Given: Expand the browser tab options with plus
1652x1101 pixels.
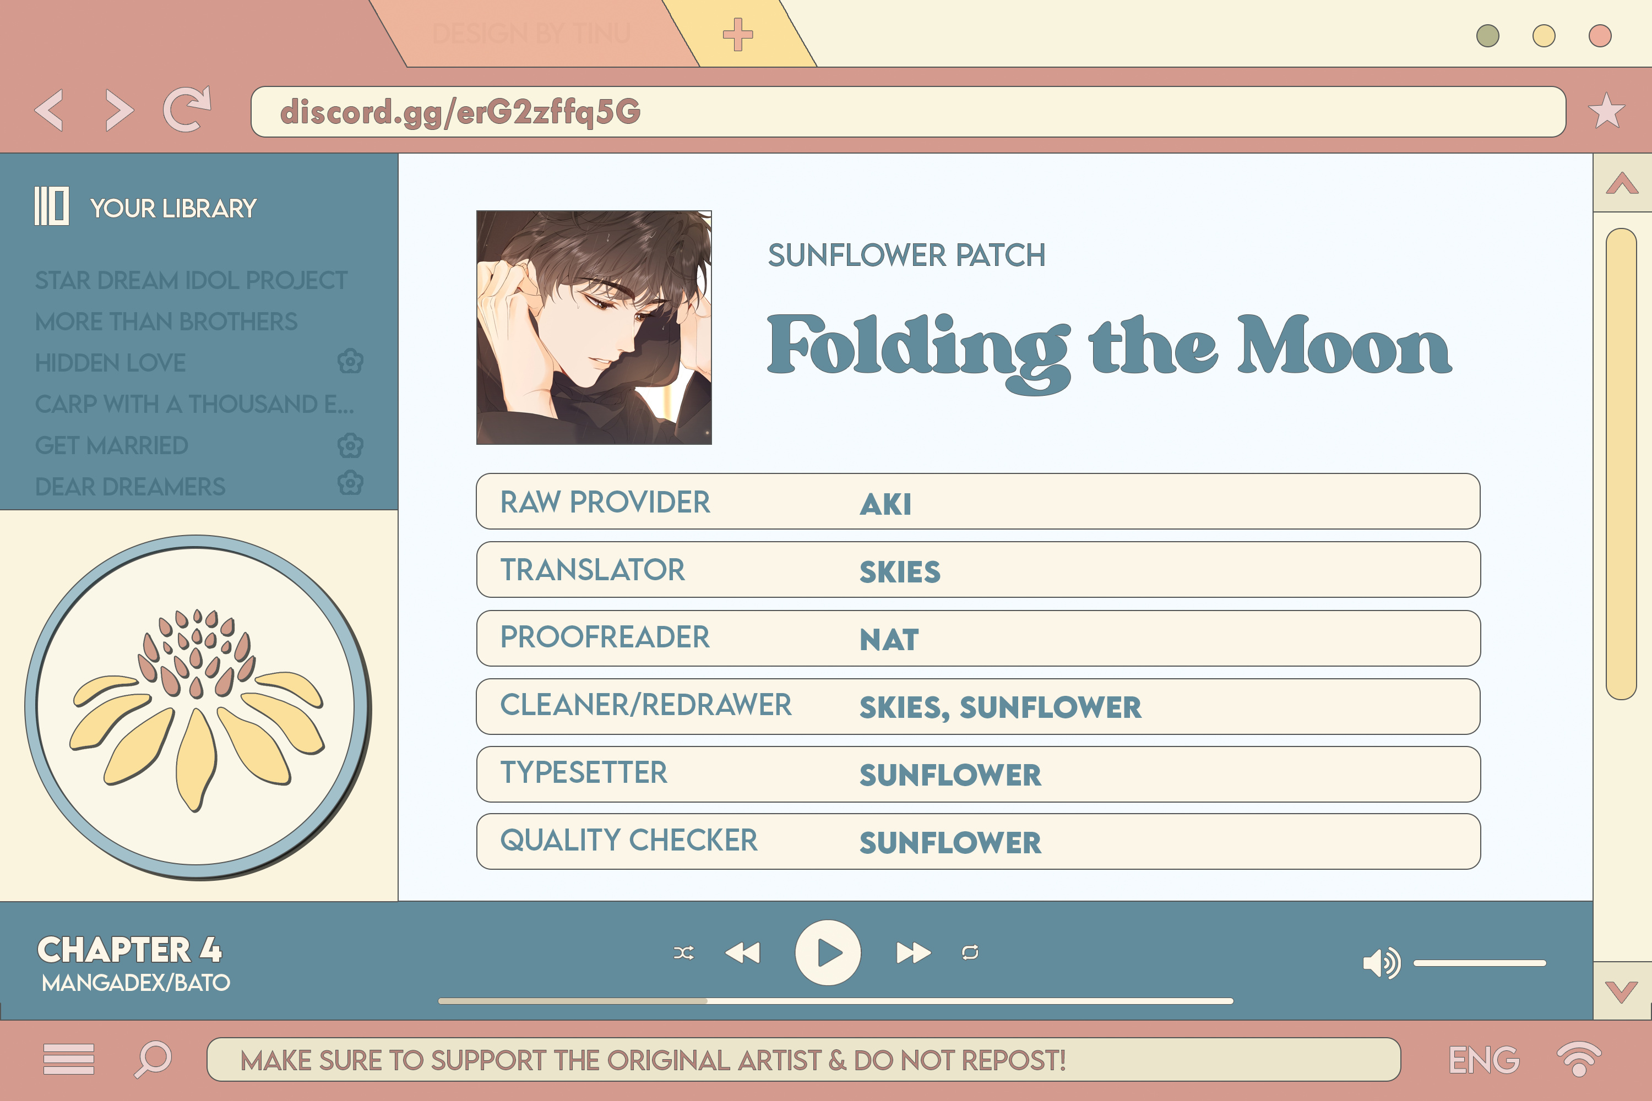Looking at the screenshot, I should point(739,36).
